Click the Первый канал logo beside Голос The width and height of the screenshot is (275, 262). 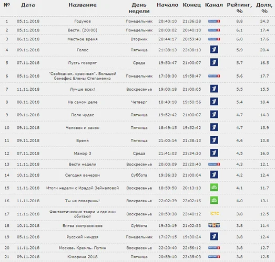[x=214, y=50]
